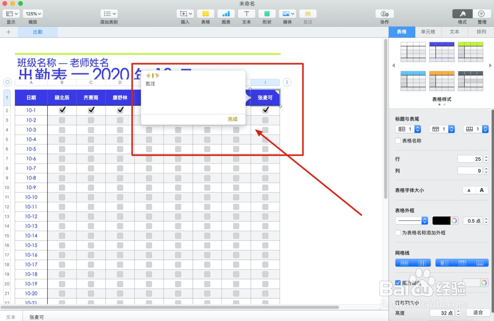The image size is (494, 321).
Task: Decrease table font size with small A
Action: click(x=469, y=190)
